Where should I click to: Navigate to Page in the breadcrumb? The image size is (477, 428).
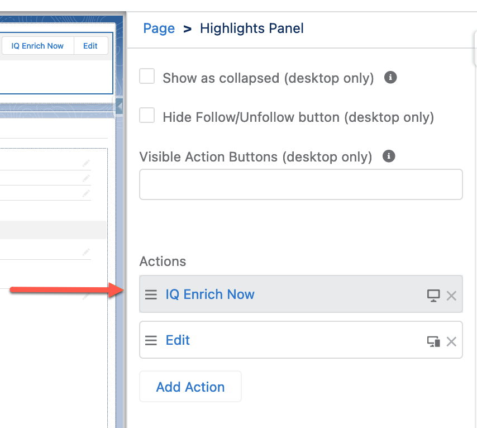(x=159, y=28)
